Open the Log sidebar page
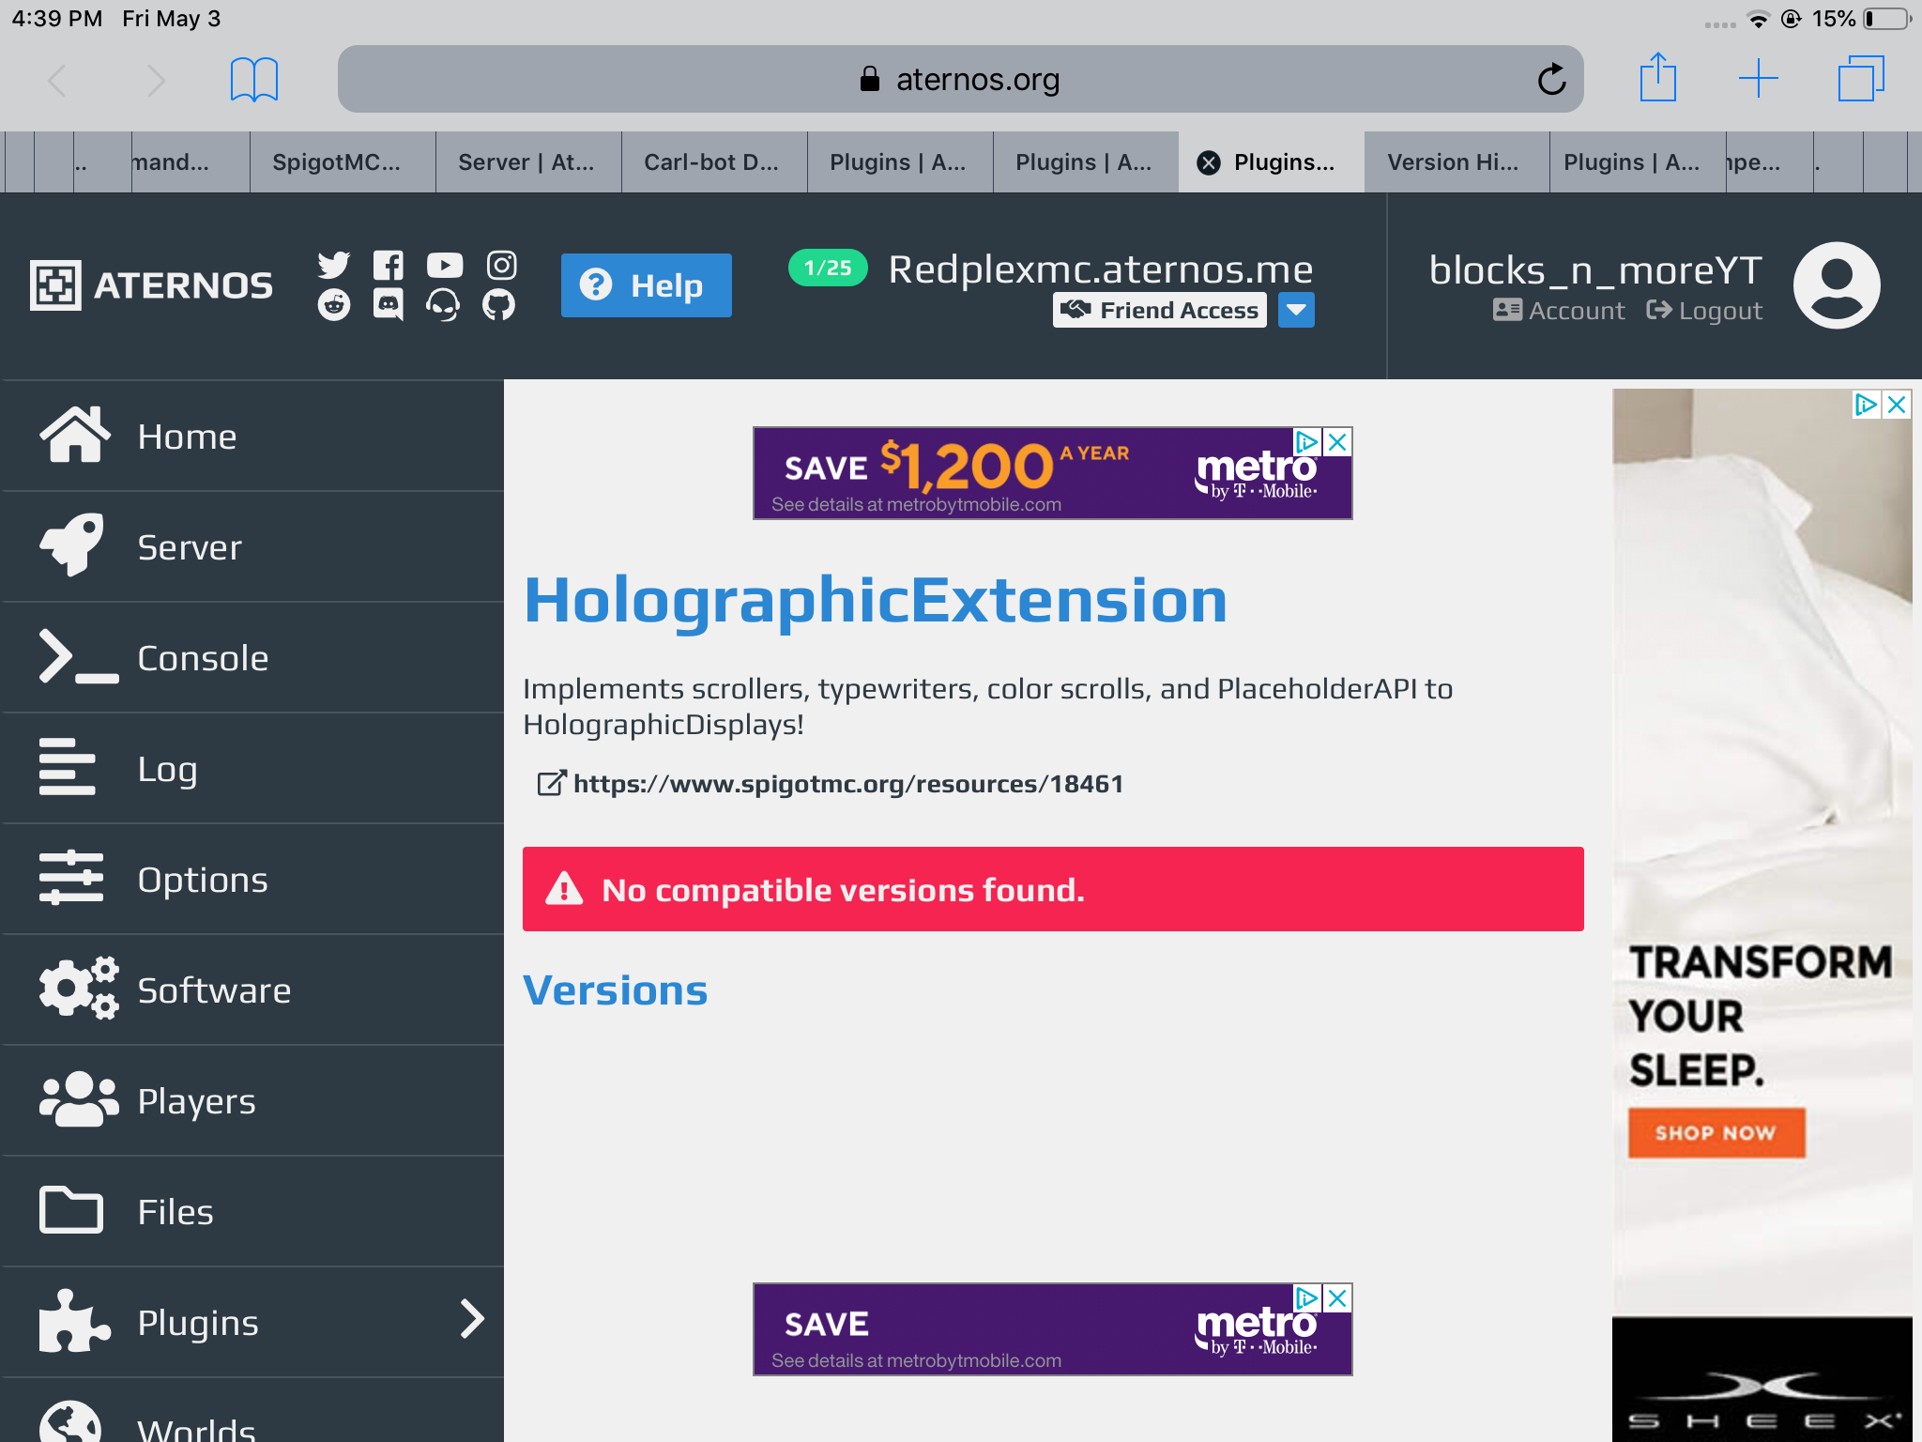This screenshot has width=1922, height=1442. coord(252,768)
